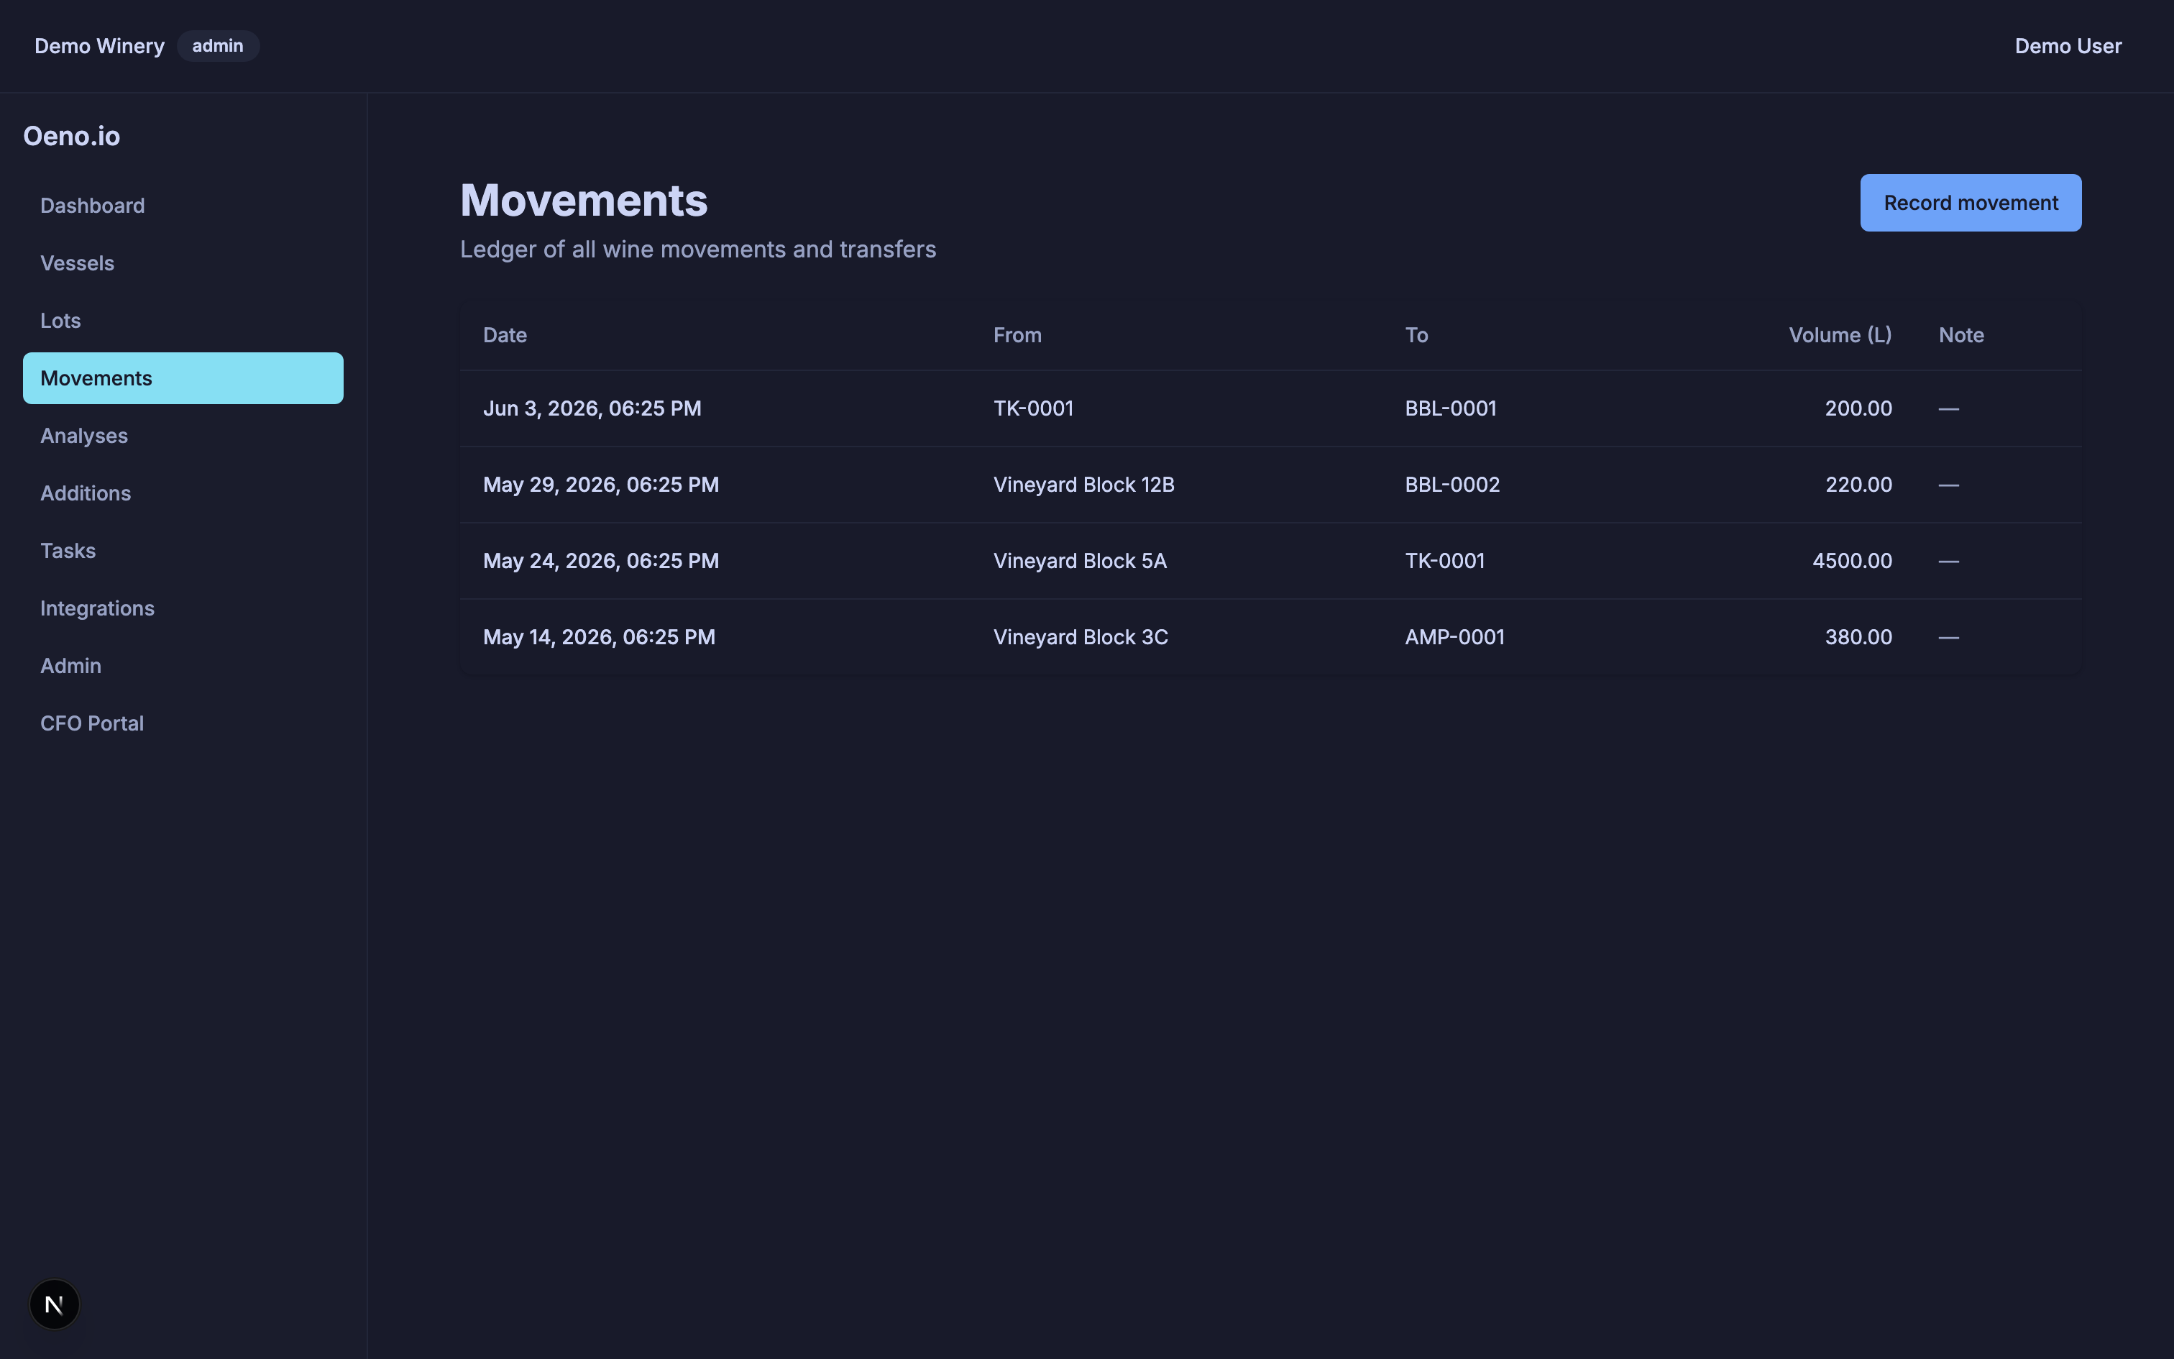Go to Vessels in sidebar
The height and width of the screenshot is (1359, 2174).
tap(183, 263)
